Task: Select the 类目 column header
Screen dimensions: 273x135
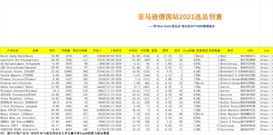Action: point(230,51)
